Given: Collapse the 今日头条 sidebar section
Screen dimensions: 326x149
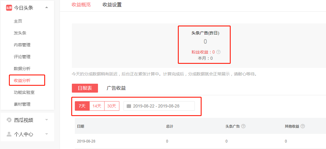Looking at the screenshot, I should pos(47,7).
